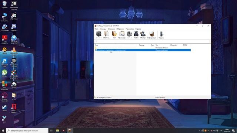Open the Файл menu

pos(96,29)
